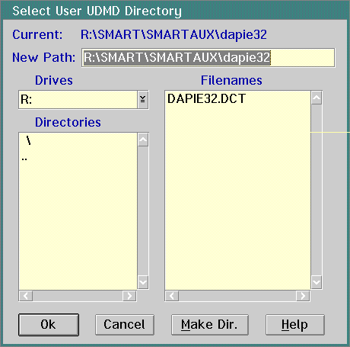The image size is (350, 347).
Task: Cancel the directory selection dialog
Action: click(125, 325)
